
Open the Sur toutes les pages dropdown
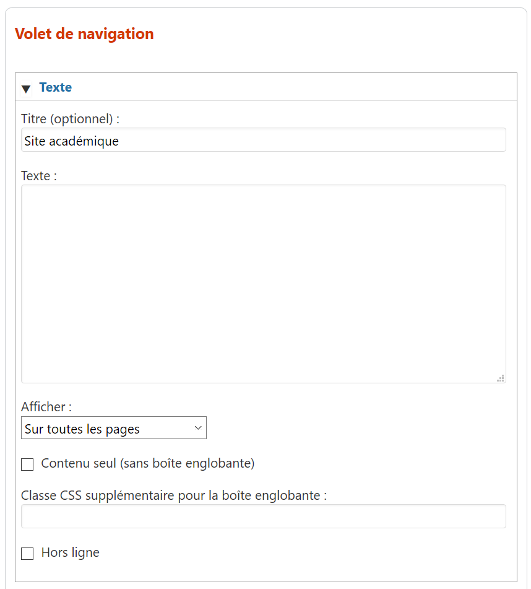coord(113,429)
